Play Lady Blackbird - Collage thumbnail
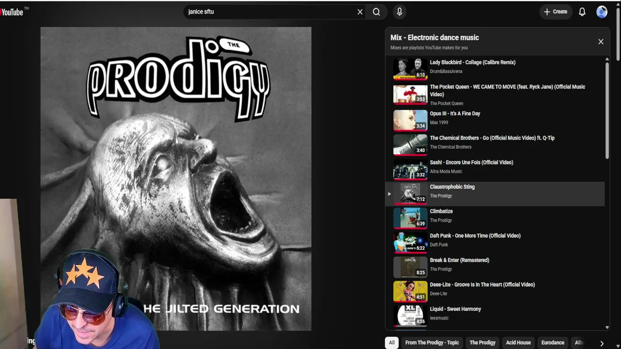 point(410,69)
